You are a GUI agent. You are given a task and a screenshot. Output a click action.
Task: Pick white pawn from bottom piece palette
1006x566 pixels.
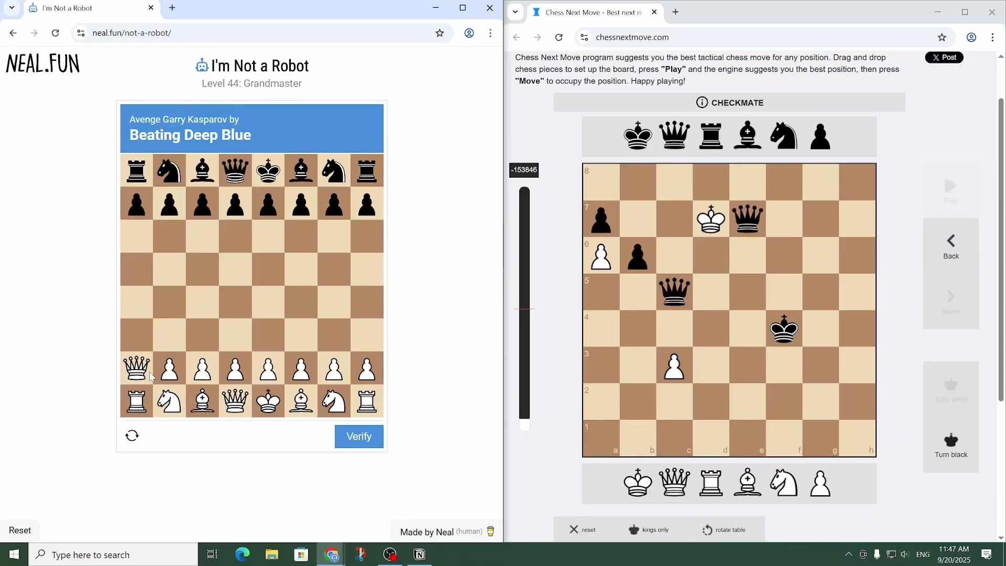821,483
